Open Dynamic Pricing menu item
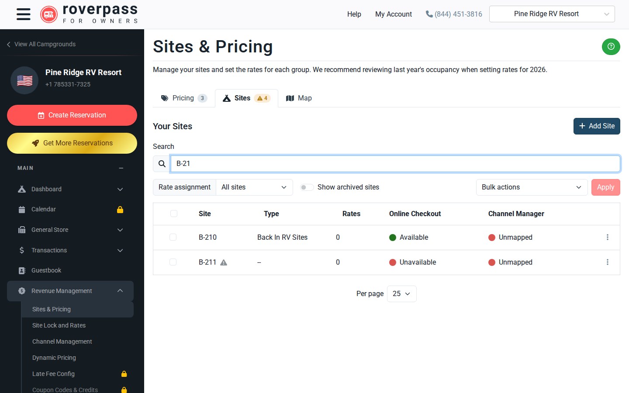This screenshot has width=629, height=393. [54, 358]
